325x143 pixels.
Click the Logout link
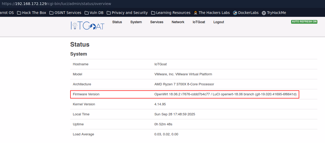click(x=219, y=22)
